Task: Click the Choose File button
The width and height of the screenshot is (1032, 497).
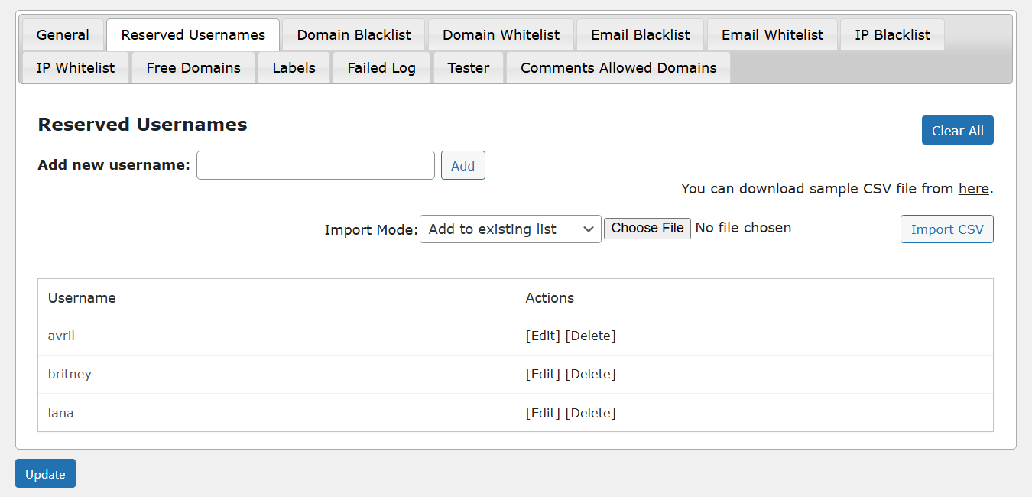Action: tap(647, 228)
